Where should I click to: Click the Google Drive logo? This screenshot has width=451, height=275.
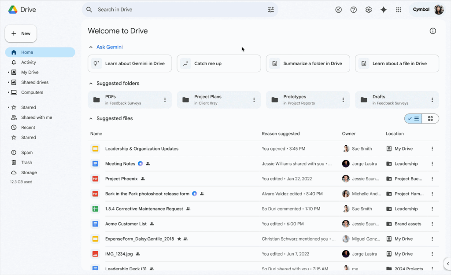pos(13,10)
